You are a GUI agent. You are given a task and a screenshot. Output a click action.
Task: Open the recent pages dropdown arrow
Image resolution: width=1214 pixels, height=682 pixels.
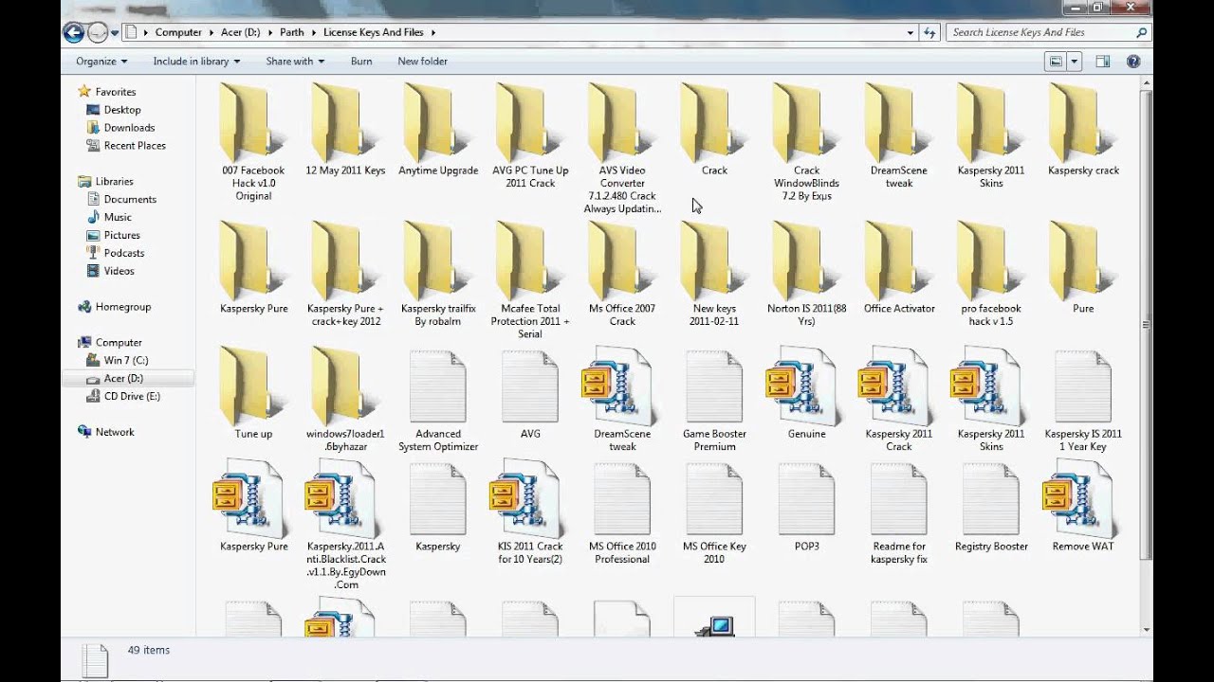pos(115,33)
